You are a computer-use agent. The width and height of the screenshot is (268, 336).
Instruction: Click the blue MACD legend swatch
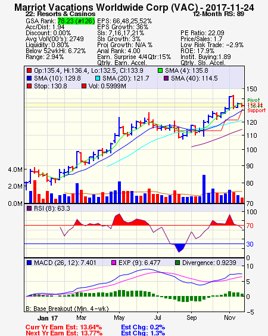[x=29, y=263]
